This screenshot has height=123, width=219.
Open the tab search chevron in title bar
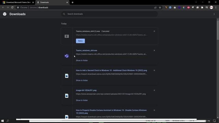[196, 2]
